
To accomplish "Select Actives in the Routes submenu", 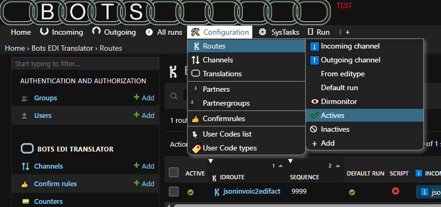I will tap(365, 115).
